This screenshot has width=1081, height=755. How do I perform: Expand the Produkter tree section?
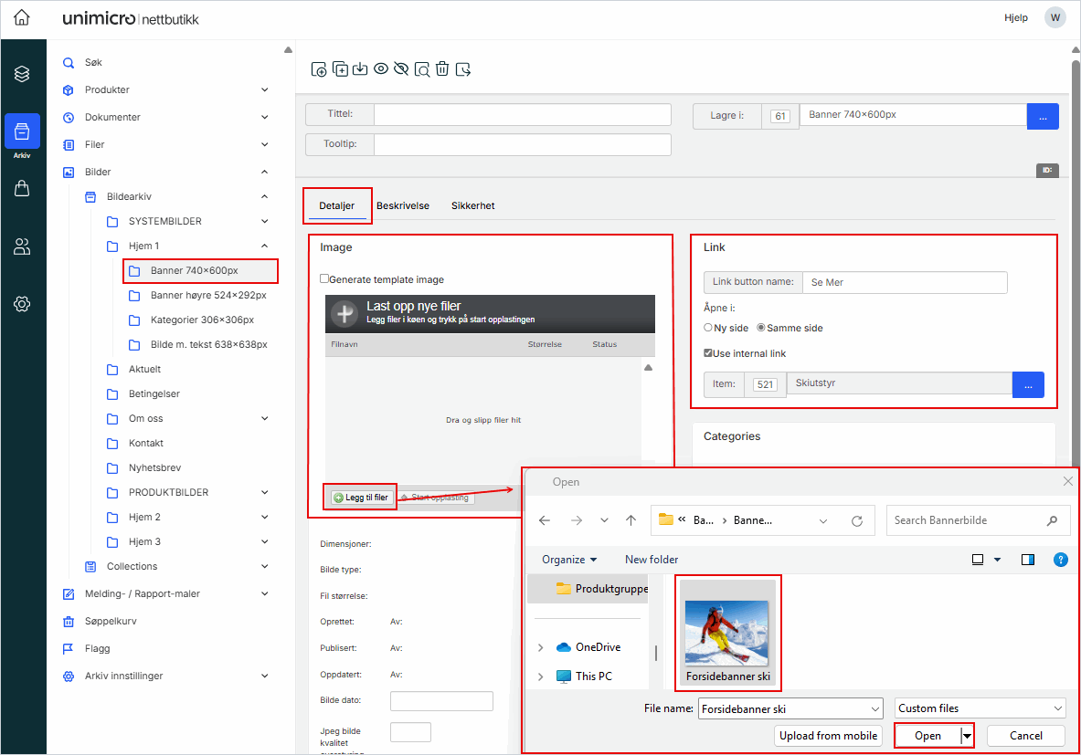coord(264,89)
